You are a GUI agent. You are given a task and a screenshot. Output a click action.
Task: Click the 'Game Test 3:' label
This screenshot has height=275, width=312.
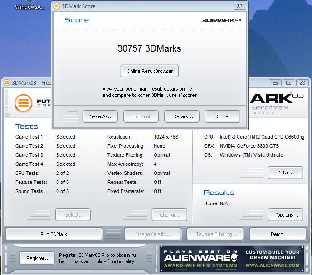click(30, 155)
